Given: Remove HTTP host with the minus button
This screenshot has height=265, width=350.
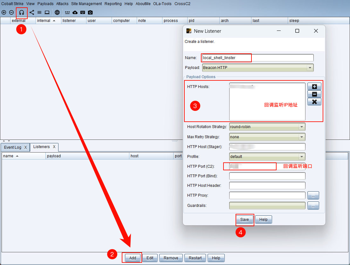Looking at the screenshot, I should pyautogui.click(x=314, y=94).
